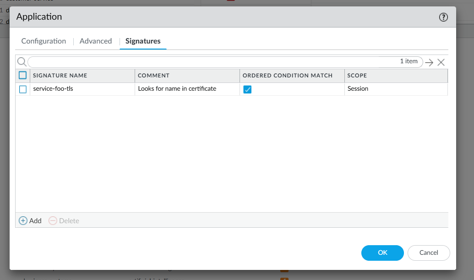This screenshot has width=474, height=280.
Task: Click the search magnifier icon
Action: pos(22,62)
